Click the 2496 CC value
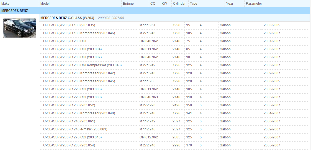The image size is (311, 150). click(176, 105)
